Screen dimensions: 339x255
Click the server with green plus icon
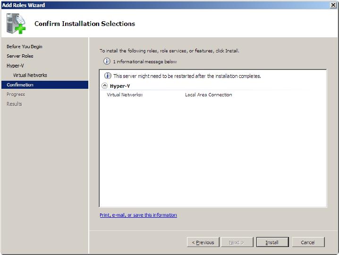tap(16, 24)
